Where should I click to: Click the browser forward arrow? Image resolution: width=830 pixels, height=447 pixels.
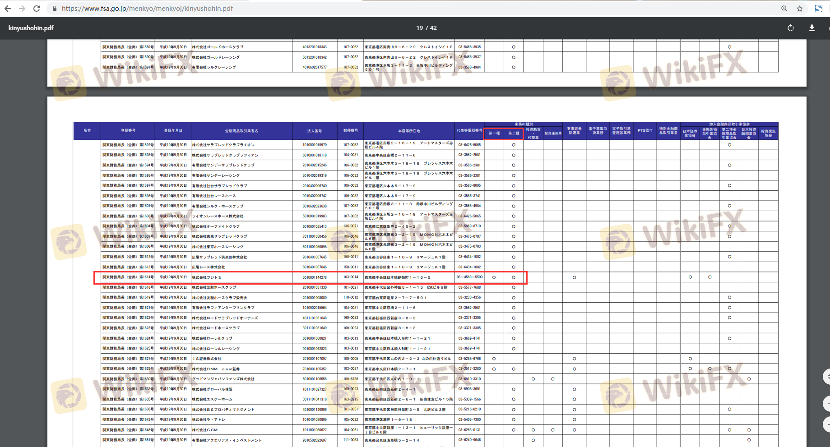click(22, 9)
